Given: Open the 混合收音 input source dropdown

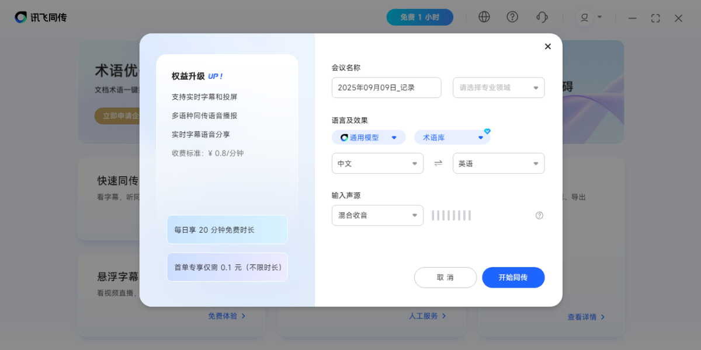Looking at the screenshot, I should pos(377,215).
